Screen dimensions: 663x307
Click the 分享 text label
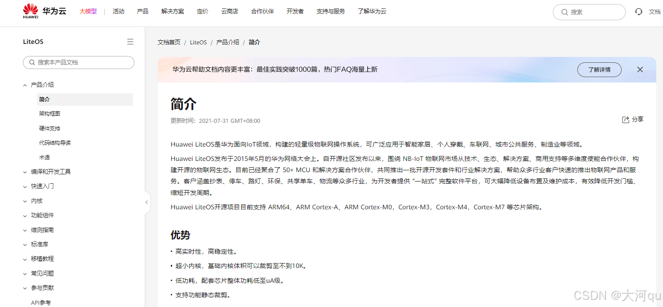click(x=638, y=119)
